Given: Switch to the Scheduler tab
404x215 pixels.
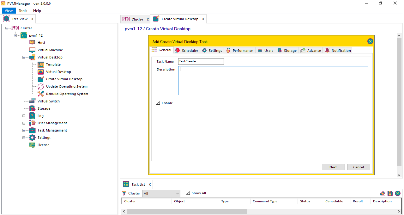Looking at the screenshot, I should (x=187, y=51).
